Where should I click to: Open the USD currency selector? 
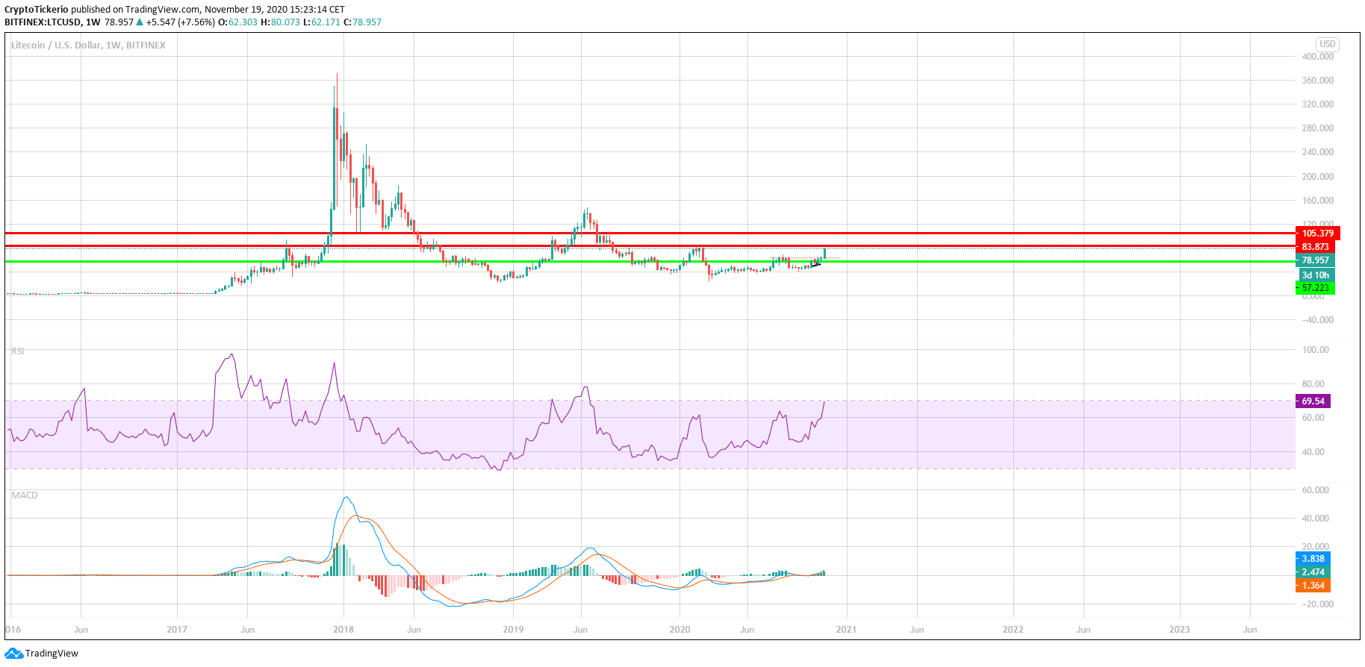click(1327, 44)
